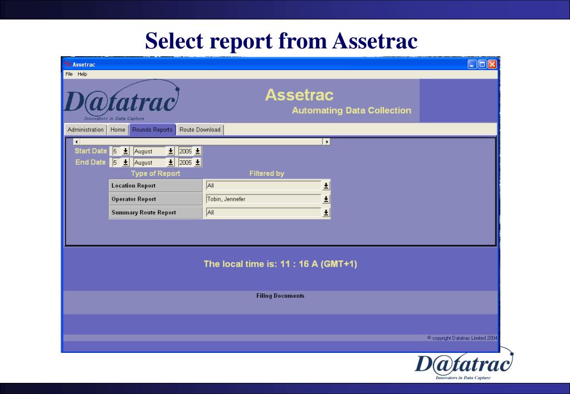The image size is (570, 394).
Task: Click the 'Automating Data Collection' tagline
Action: tap(352, 110)
